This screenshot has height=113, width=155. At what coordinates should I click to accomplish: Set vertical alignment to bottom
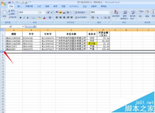coord(64,12)
